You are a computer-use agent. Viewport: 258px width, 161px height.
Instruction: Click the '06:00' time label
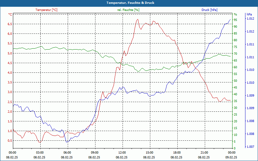(67, 153)
